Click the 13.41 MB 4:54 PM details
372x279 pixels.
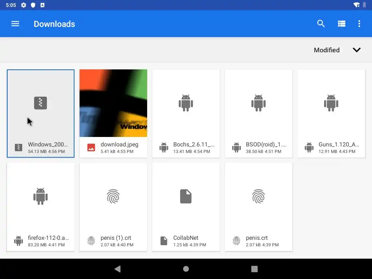(191, 151)
